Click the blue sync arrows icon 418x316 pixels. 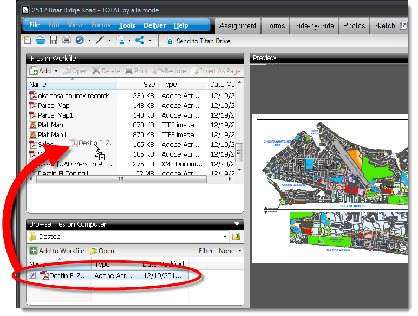click(x=80, y=41)
